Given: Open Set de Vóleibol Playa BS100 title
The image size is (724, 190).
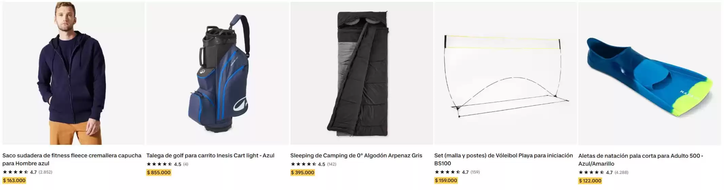Looking at the screenshot, I should [x=503, y=159].
